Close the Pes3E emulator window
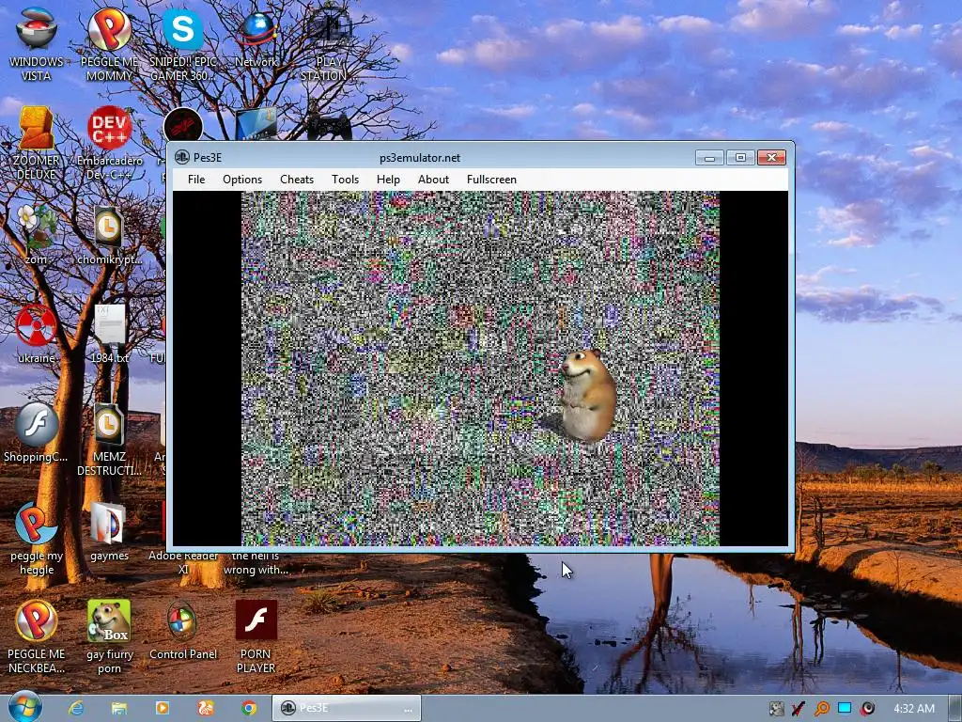Screen dimensions: 962x722 click(x=772, y=158)
